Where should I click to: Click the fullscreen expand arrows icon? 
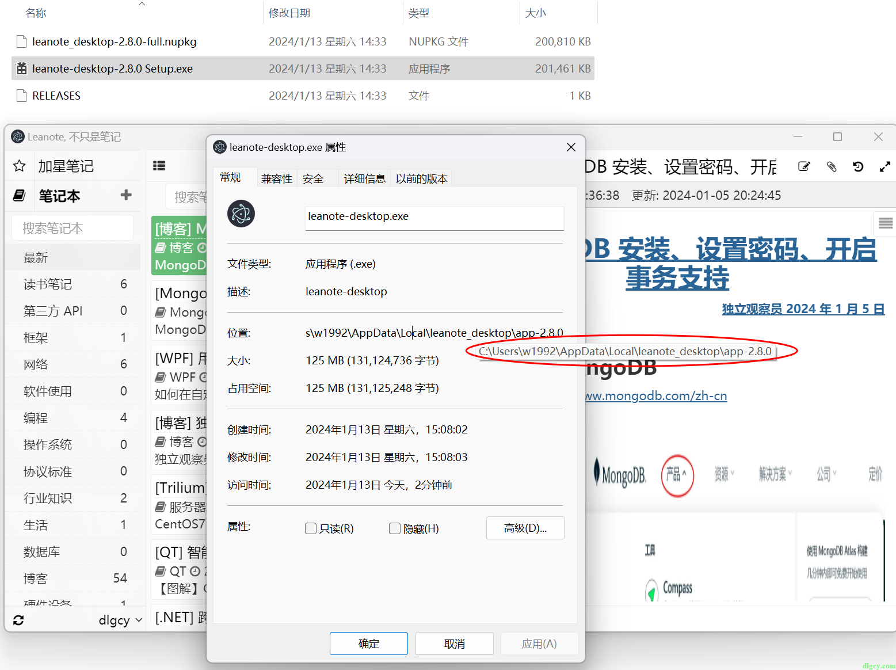(885, 166)
